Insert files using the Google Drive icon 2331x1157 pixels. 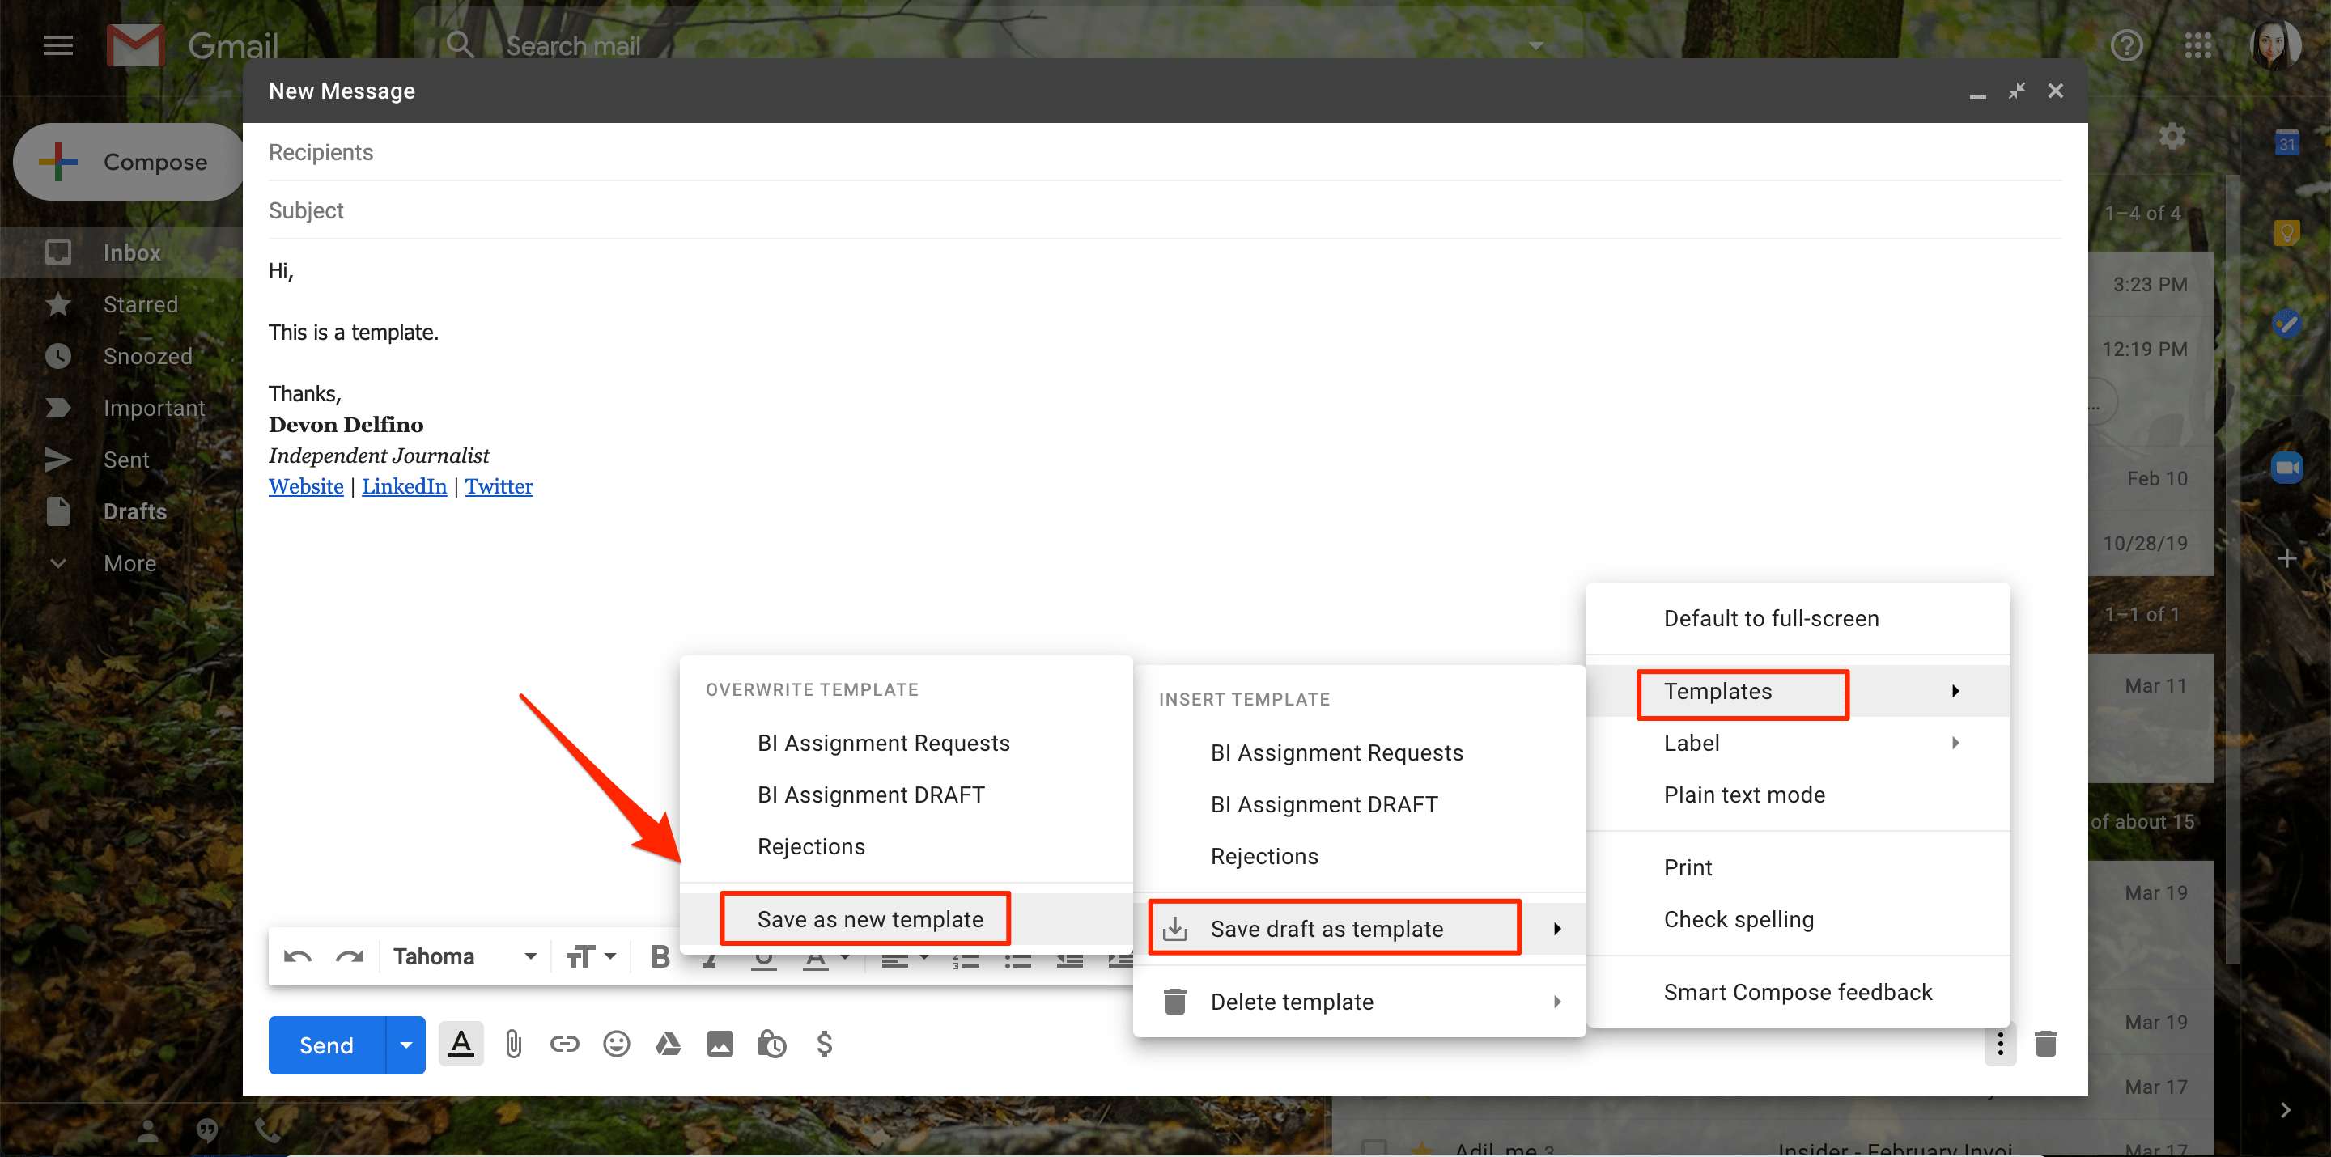tap(668, 1045)
